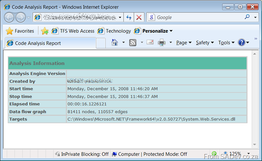
Task: Open the search provider dropdown arrow
Action: coord(255,17)
